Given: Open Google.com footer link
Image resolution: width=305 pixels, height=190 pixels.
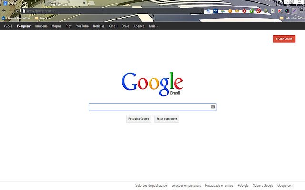Looking at the screenshot, I should [285, 185].
